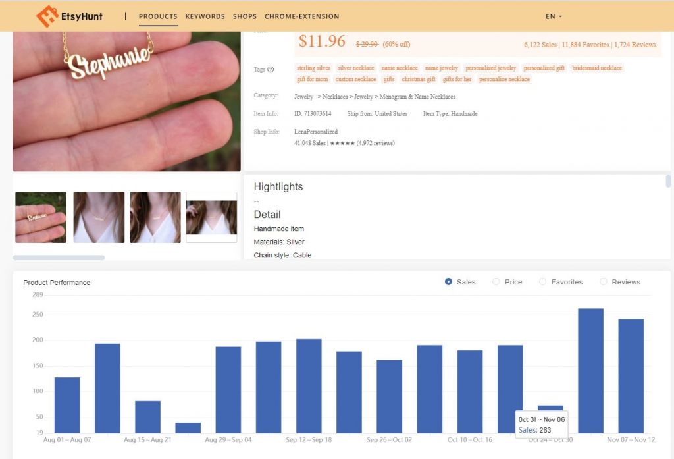Click the 'sterling silver' tag
The image size is (674, 459).
[x=313, y=68]
